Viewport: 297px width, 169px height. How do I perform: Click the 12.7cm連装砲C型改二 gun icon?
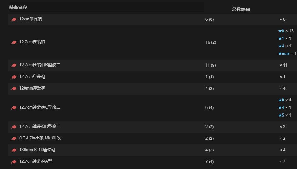[x=14, y=108]
